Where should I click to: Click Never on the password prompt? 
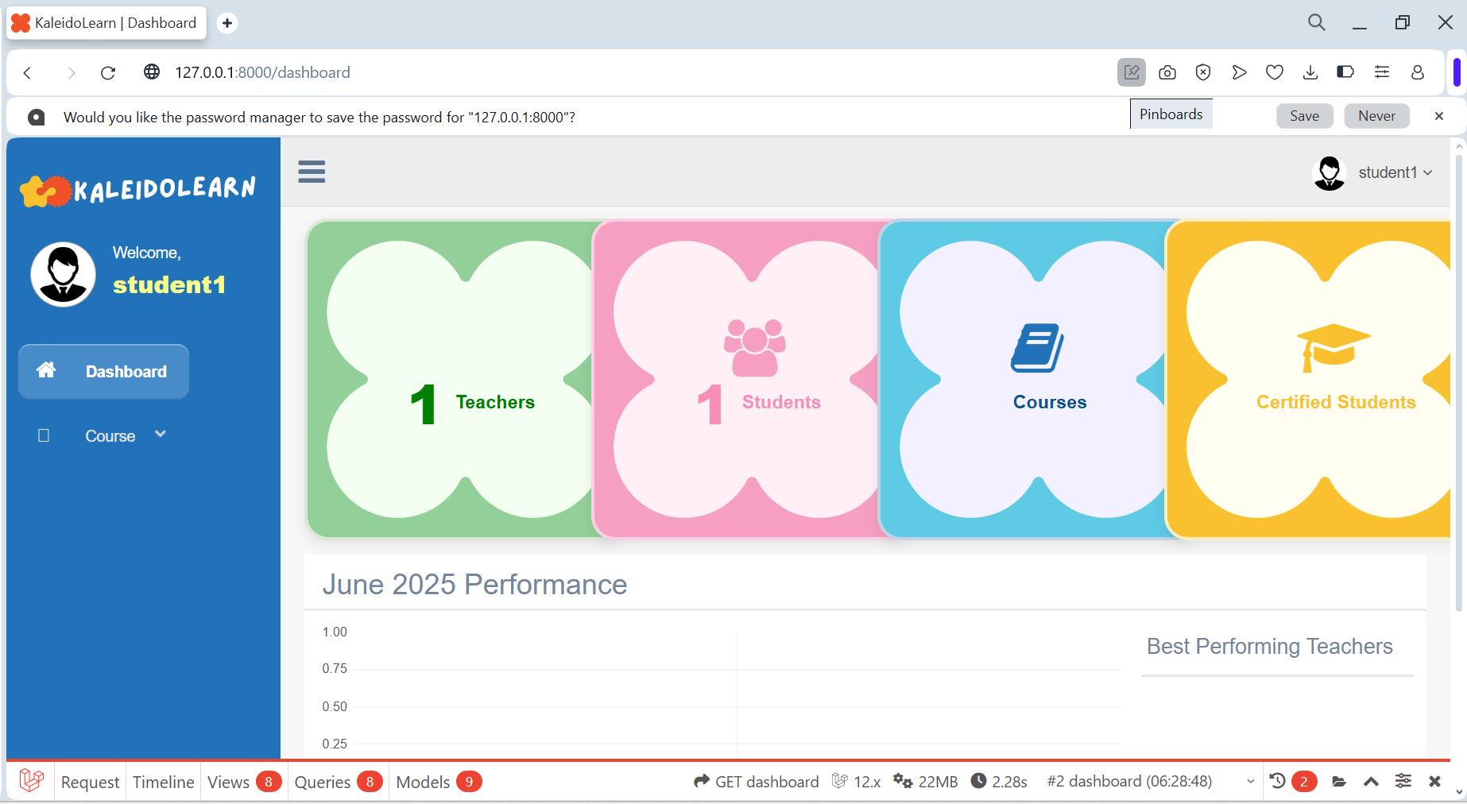(x=1377, y=116)
